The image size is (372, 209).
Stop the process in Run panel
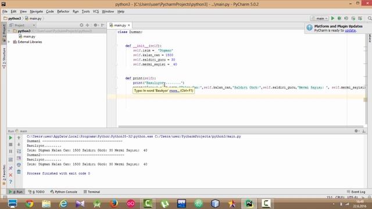coord(10,145)
